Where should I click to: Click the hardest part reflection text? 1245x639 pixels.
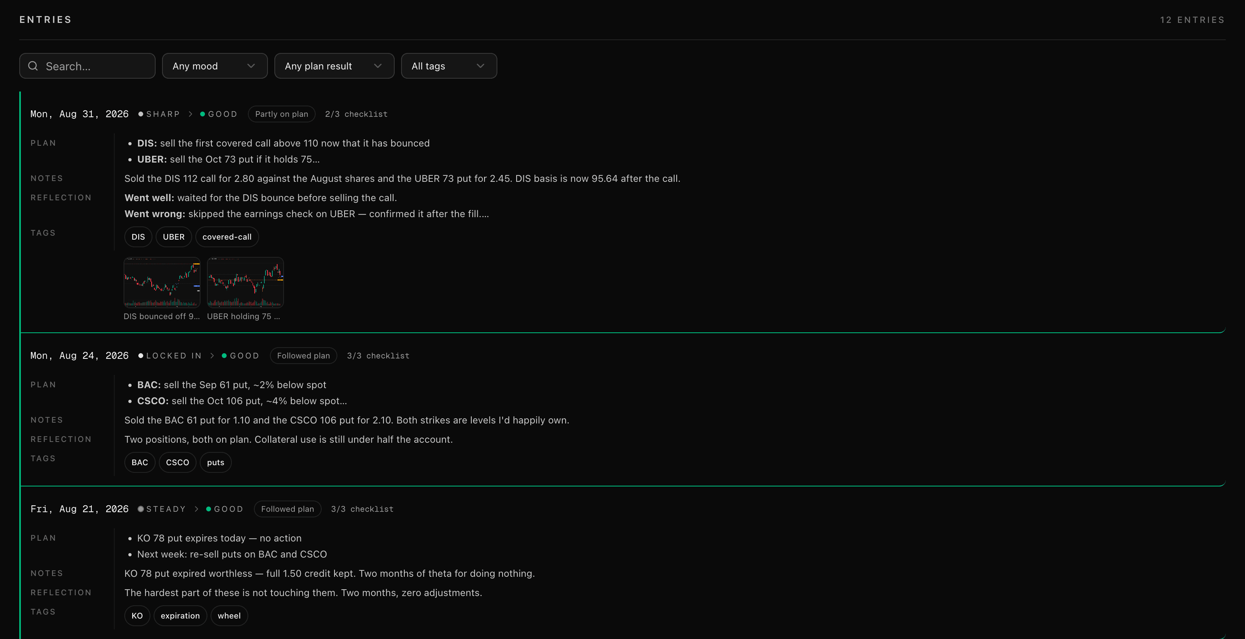303,592
